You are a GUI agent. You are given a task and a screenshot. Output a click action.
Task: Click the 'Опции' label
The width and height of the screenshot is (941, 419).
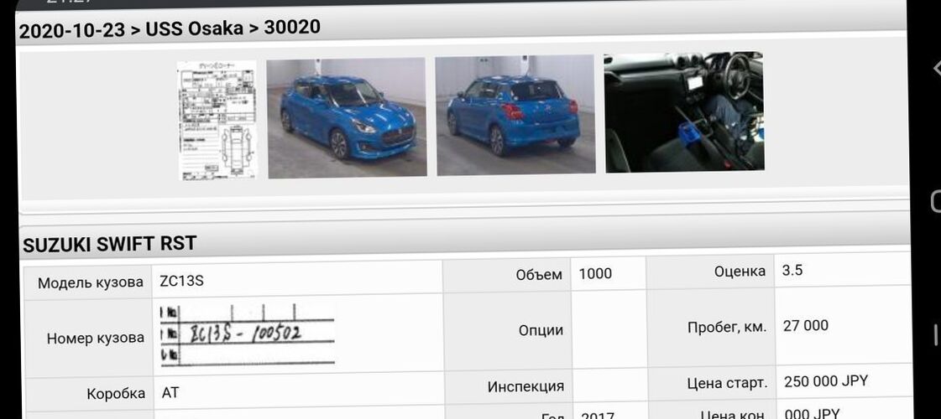[x=541, y=330]
